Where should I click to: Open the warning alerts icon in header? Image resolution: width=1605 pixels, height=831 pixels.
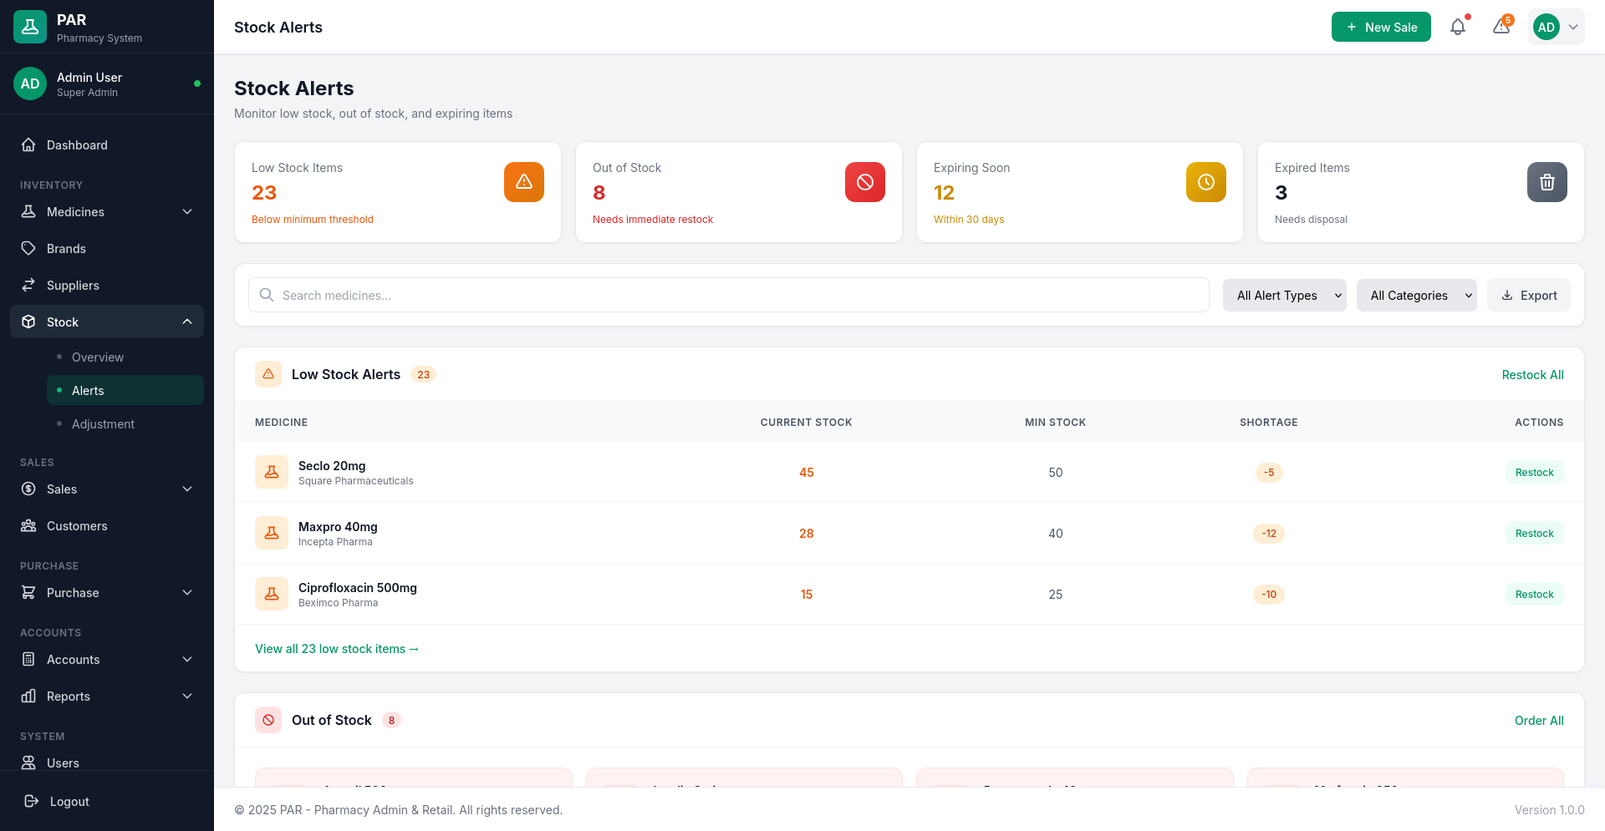(1501, 27)
